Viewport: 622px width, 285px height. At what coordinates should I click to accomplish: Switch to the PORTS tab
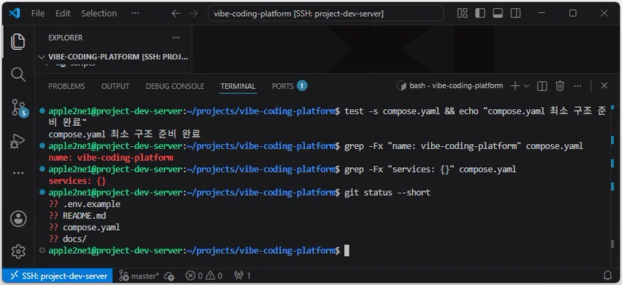pos(289,86)
